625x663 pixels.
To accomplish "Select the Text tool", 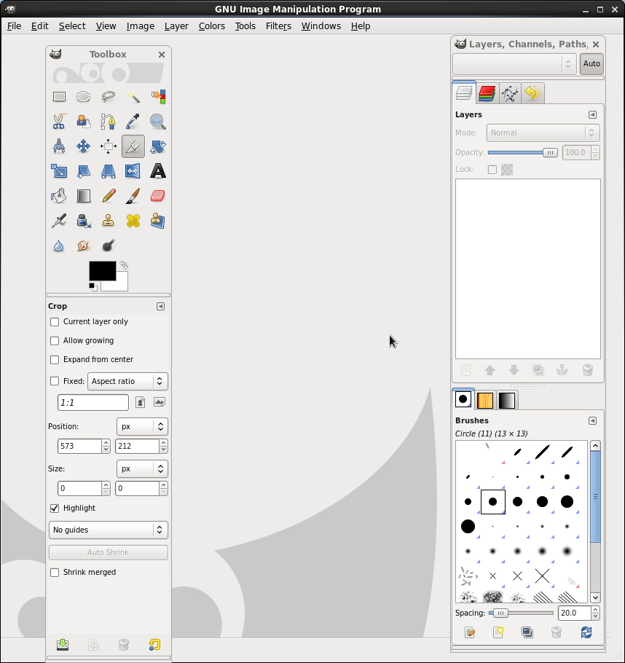I will pyautogui.click(x=158, y=171).
